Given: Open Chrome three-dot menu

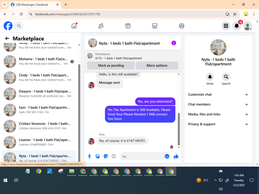Looking at the screenshot, I should point(254,14).
